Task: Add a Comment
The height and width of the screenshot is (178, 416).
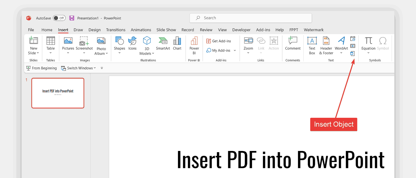Action: (293, 44)
